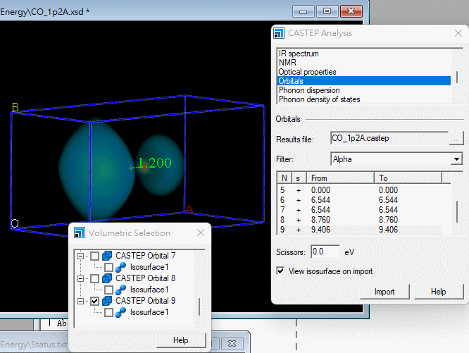This screenshot has width=469, height=353.
Task: Open the Filter dropdown showing Alpha
Action: pyautogui.click(x=456, y=159)
